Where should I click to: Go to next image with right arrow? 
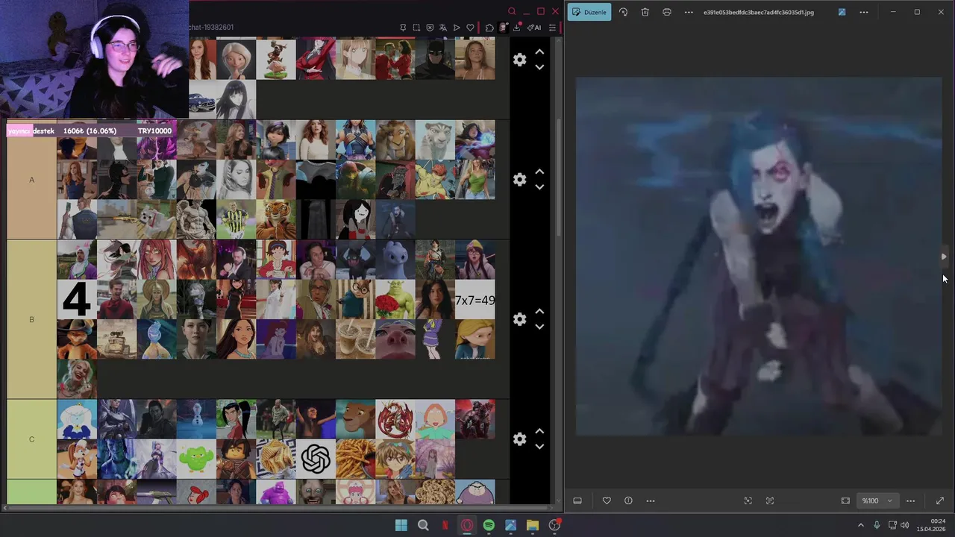pyautogui.click(x=944, y=257)
